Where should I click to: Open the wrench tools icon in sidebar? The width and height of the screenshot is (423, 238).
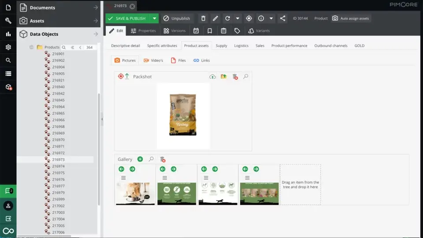tap(8, 21)
